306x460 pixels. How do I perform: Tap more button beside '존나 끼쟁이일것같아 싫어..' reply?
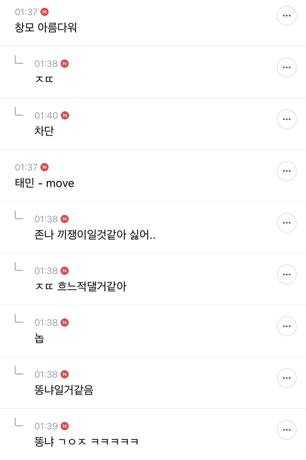286,223
